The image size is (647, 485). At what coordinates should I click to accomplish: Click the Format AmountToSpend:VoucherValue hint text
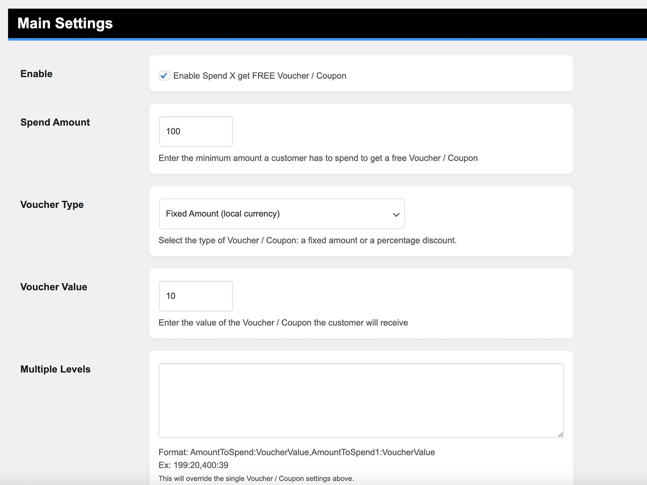pyautogui.click(x=296, y=452)
